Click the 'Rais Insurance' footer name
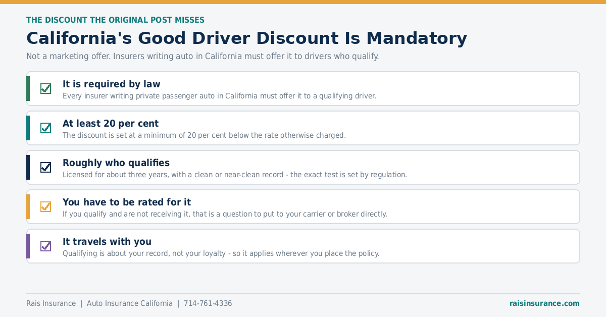 (x=51, y=303)
